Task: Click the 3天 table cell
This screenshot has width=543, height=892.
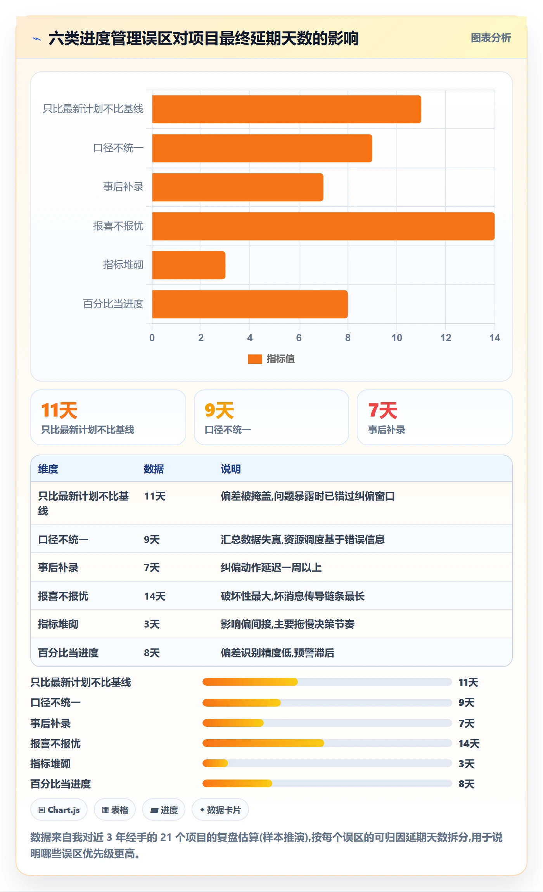Action: coord(152,624)
